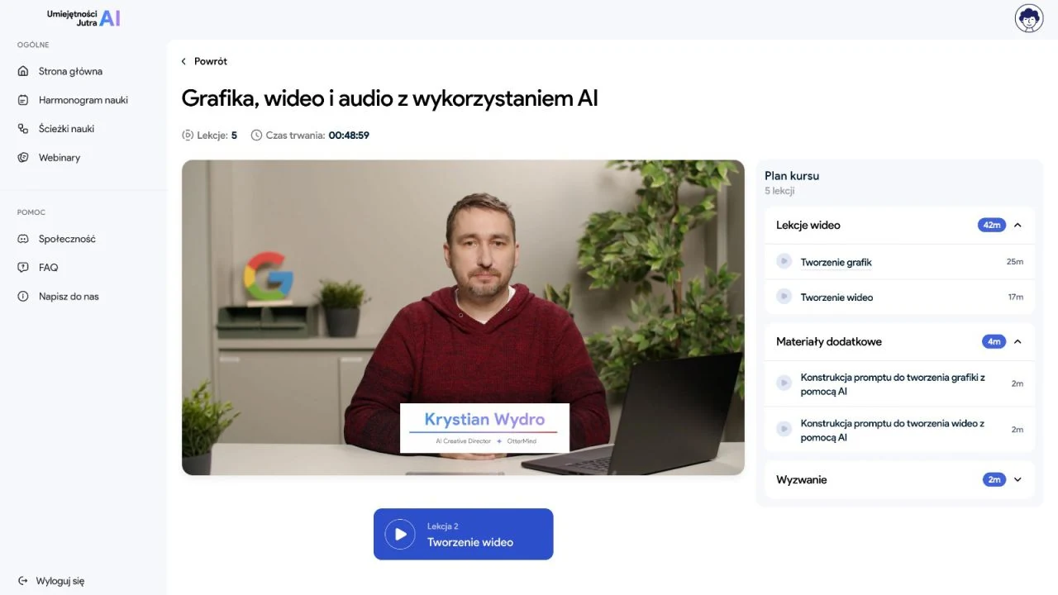The width and height of the screenshot is (1058, 595).
Task: Click the icon beside Webinary
Action: tap(23, 158)
